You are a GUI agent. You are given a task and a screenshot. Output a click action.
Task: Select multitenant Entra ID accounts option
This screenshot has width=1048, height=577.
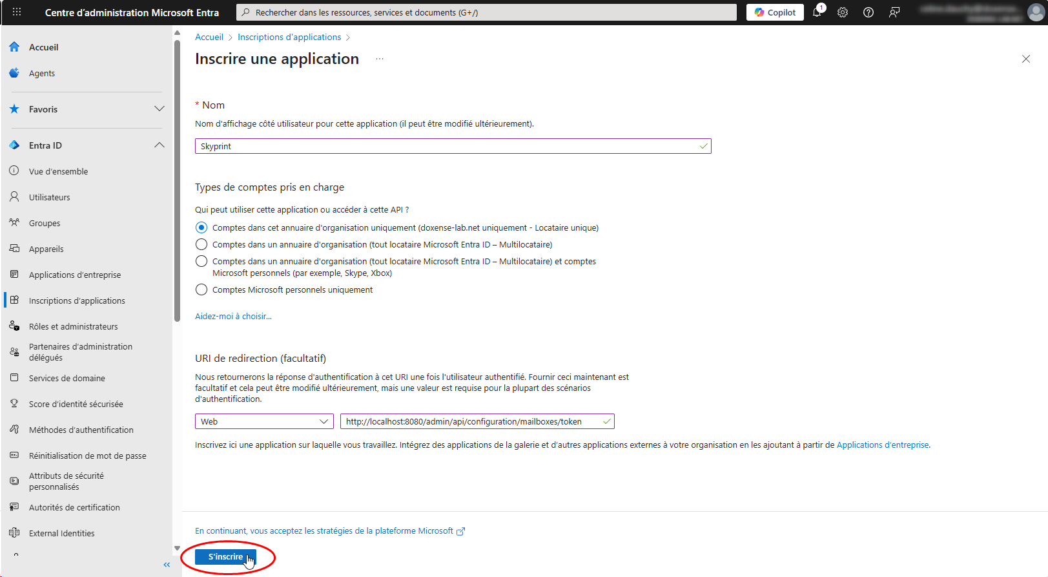(201, 244)
